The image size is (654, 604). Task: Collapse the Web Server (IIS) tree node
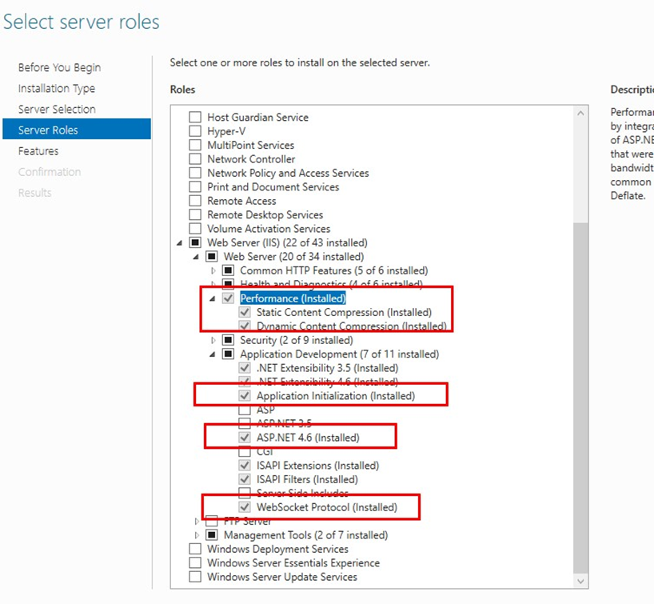pyautogui.click(x=179, y=243)
